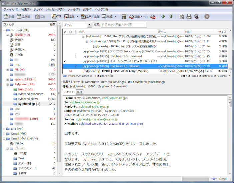Open the すべて filter dropdown
This screenshot has height=183, width=234.
coord(89,25)
